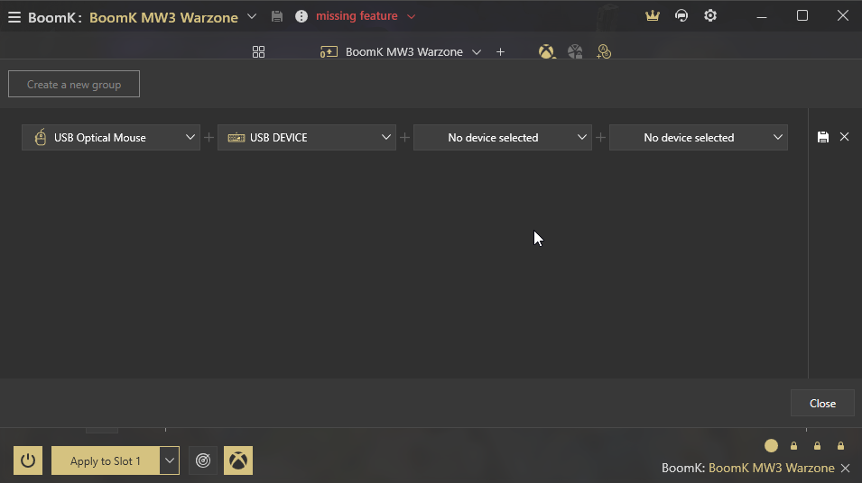Viewport: 862px width, 483px height.
Task: Click the gamepad icon beside the crown
Action: click(681, 16)
